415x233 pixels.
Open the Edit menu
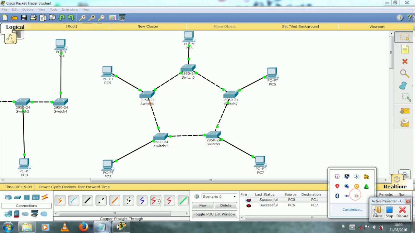15,9
